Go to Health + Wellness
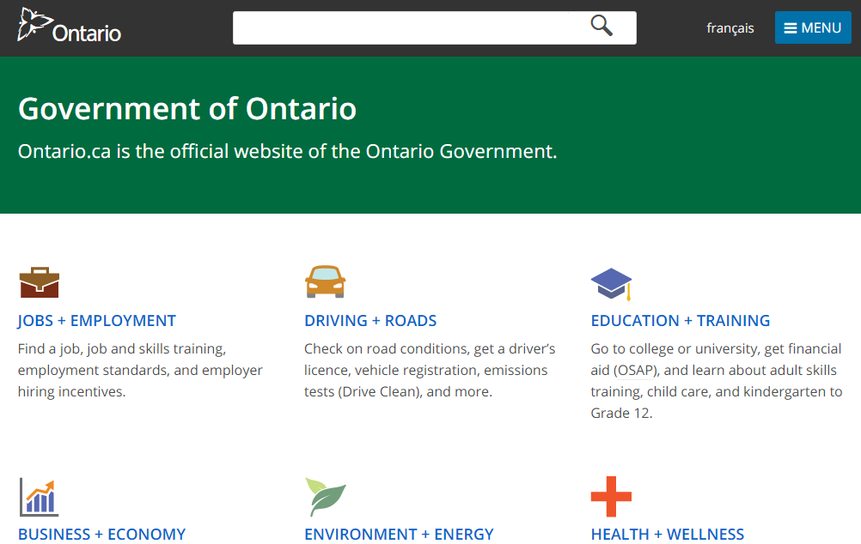Image resolution: width=861 pixels, height=544 pixels. pos(668,534)
